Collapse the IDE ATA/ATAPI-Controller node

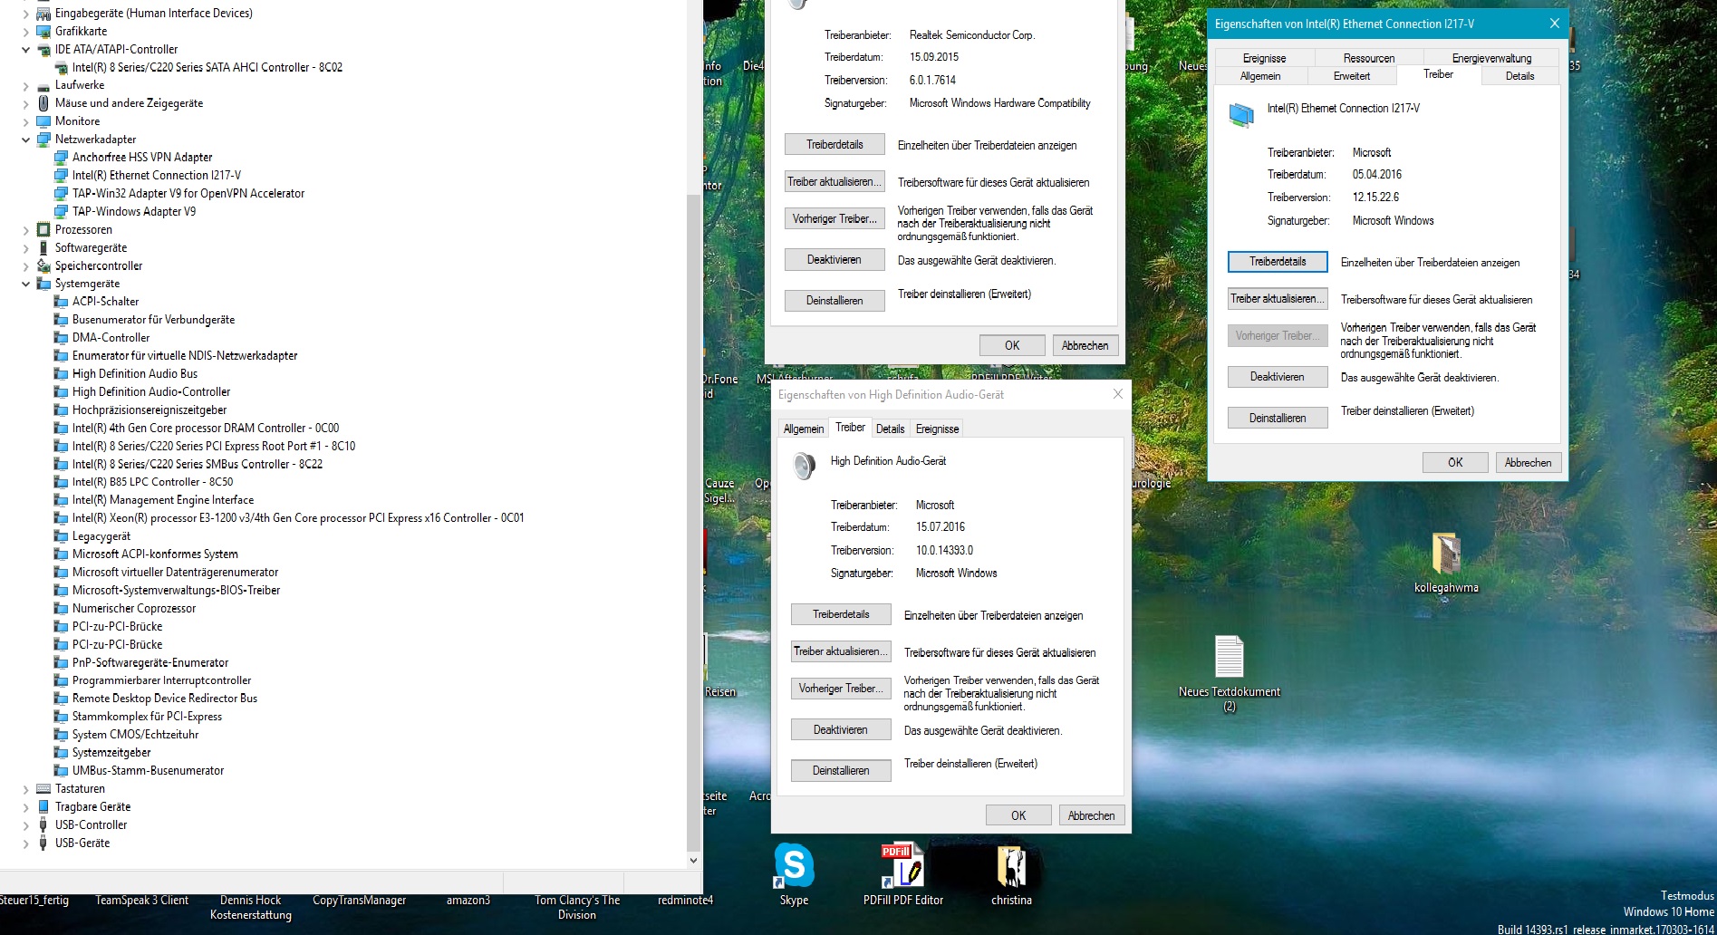coord(25,49)
